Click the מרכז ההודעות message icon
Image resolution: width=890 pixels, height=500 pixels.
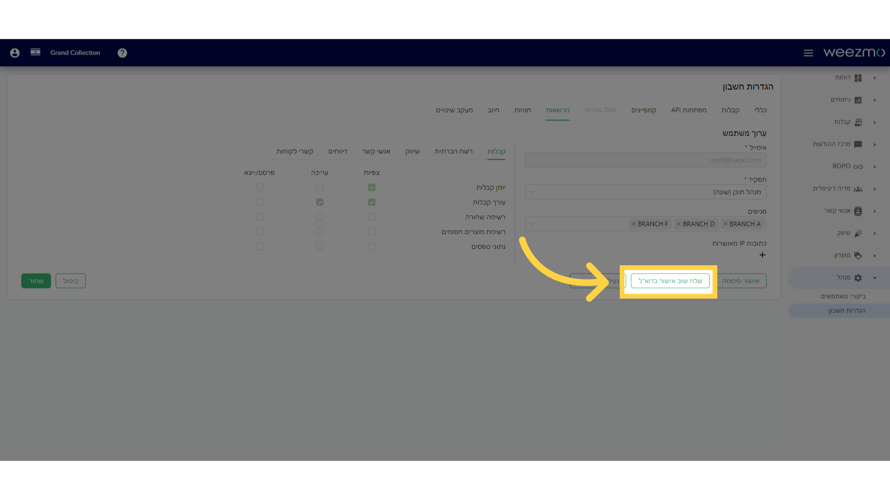pyautogui.click(x=858, y=144)
